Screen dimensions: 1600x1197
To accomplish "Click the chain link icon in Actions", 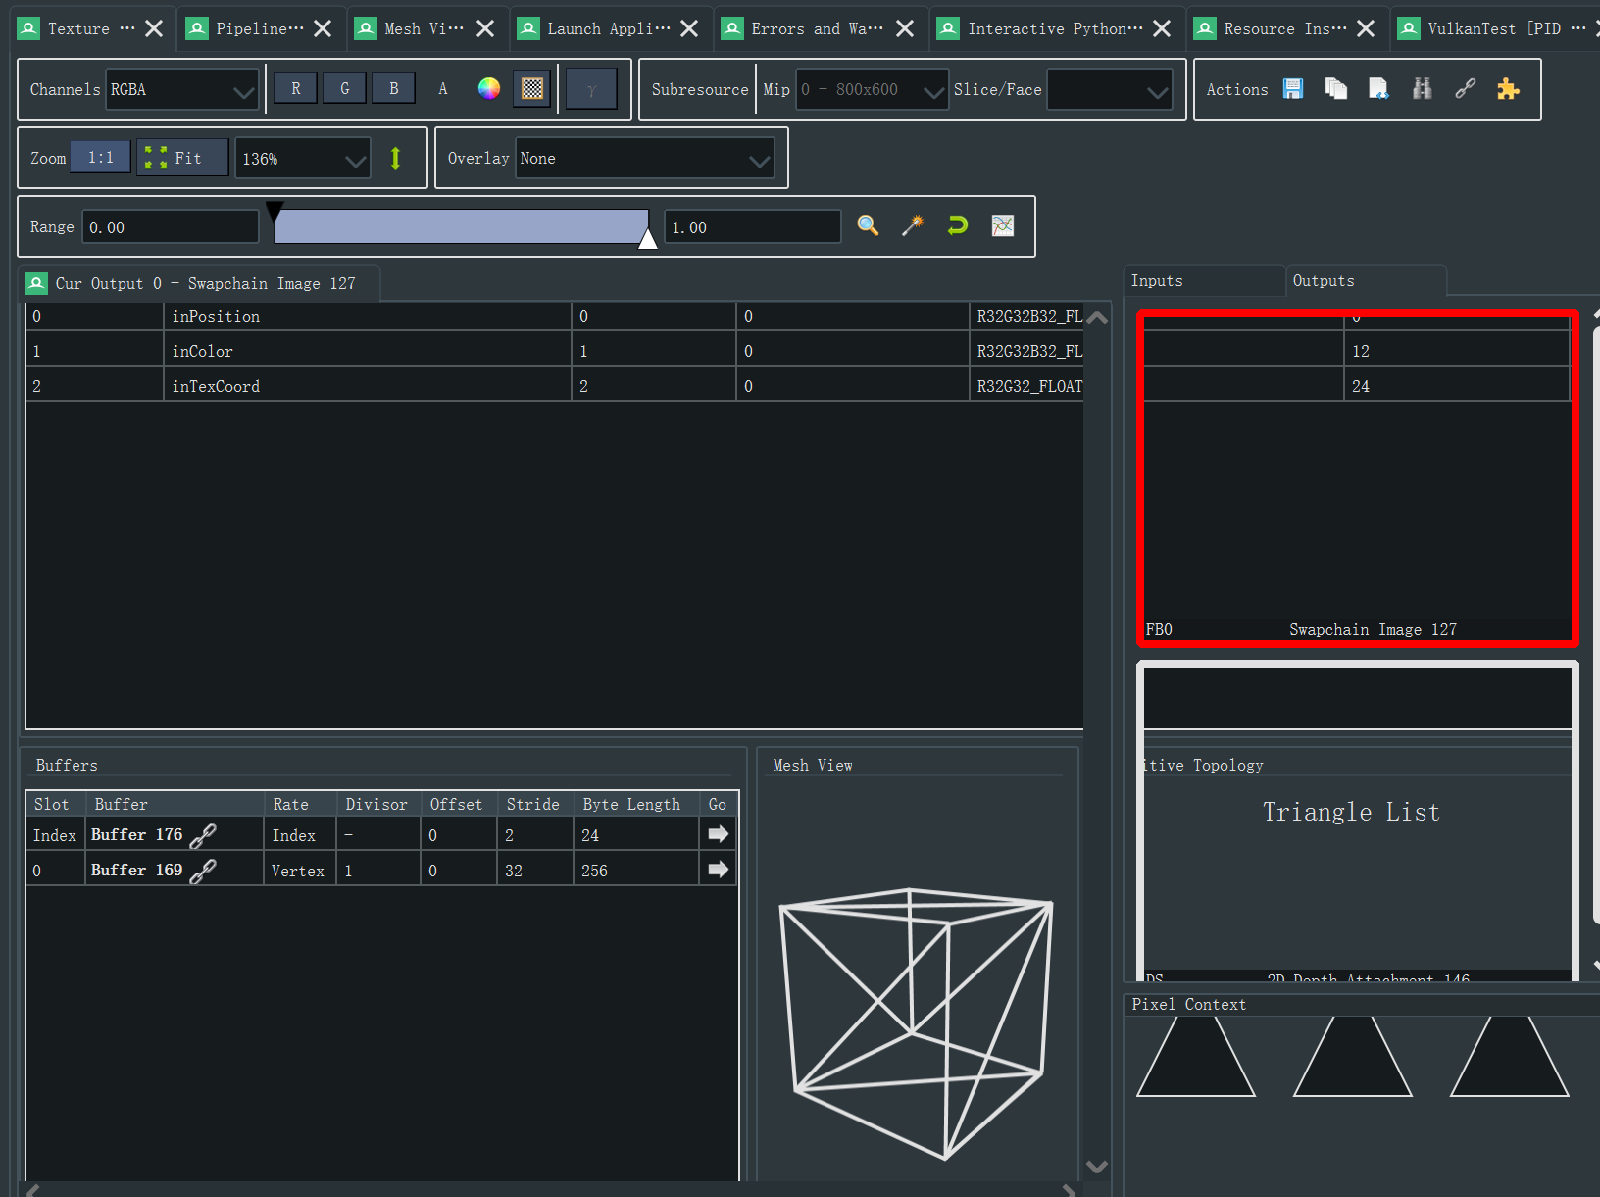I will [1465, 89].
